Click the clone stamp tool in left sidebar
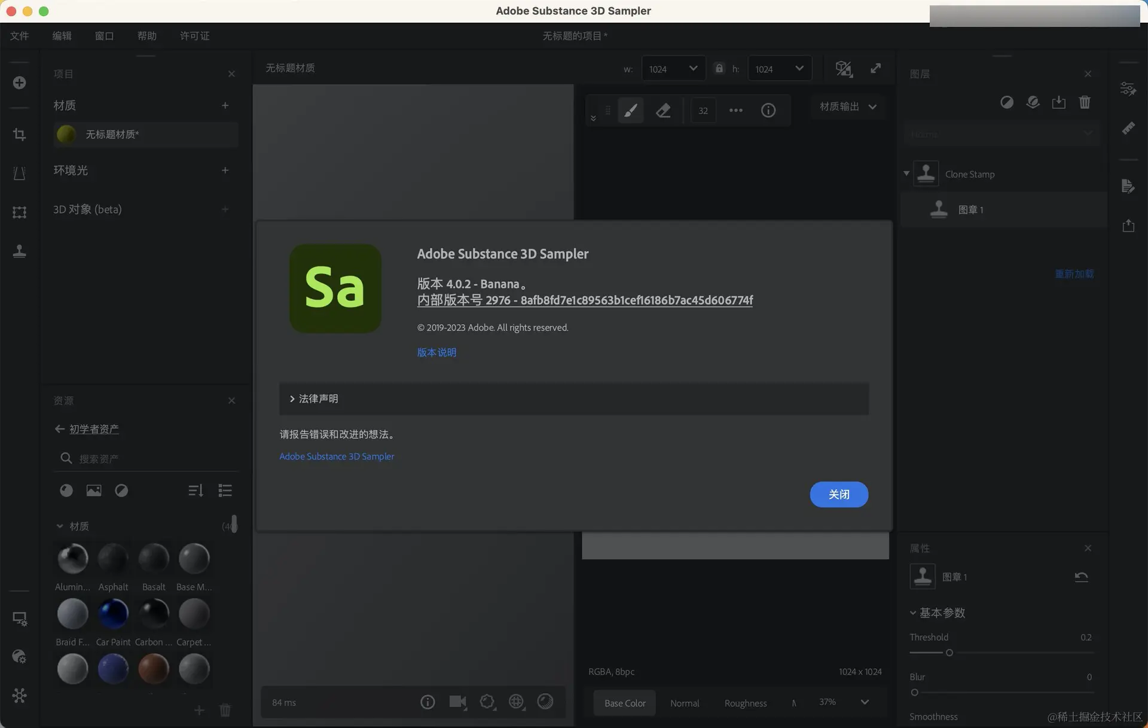 [x=19, y=251]
